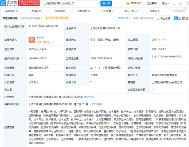Open the 企业套餐 link
The height and width of the screenshot is (147, 189).
pos(152,3)
